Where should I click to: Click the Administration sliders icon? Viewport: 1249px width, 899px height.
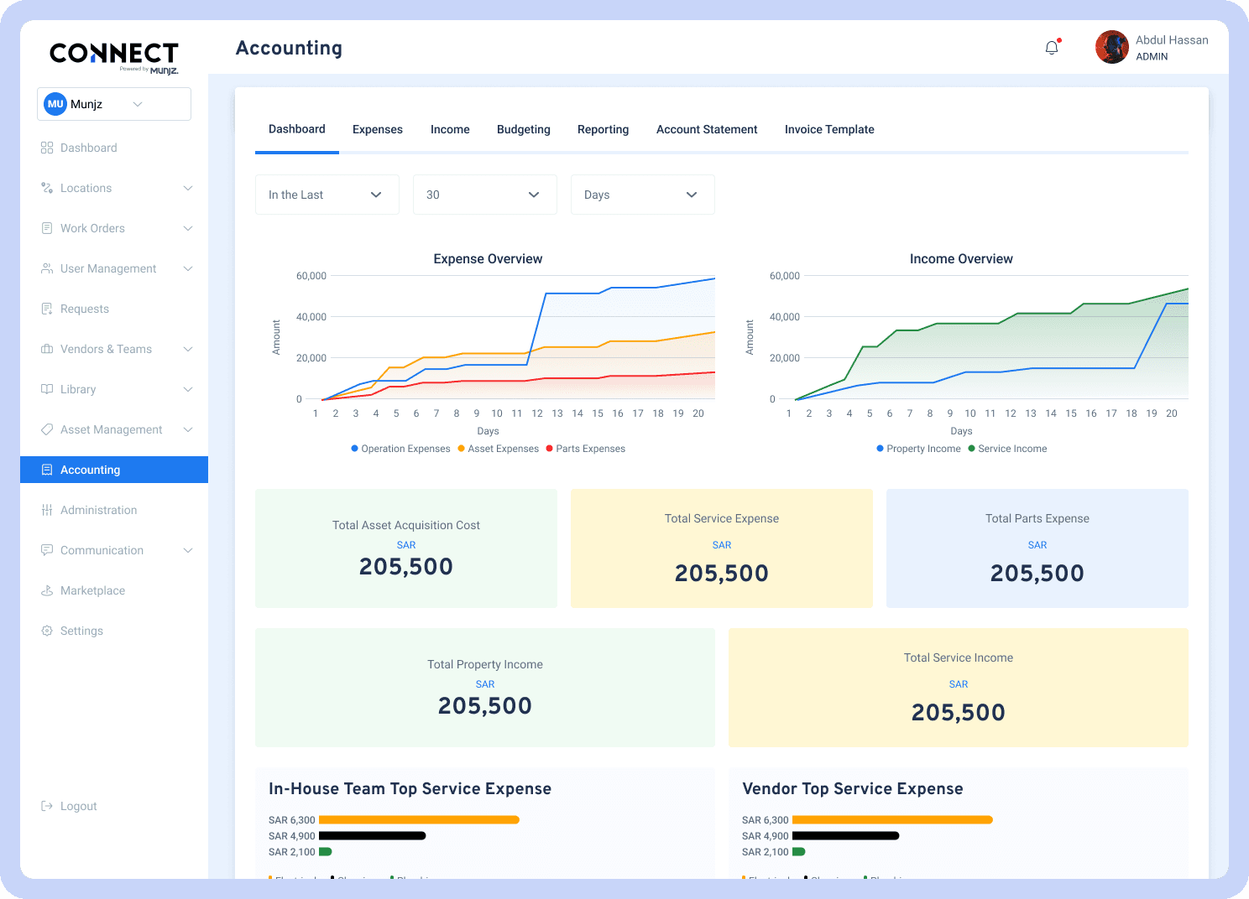click(x=47, y=510)
